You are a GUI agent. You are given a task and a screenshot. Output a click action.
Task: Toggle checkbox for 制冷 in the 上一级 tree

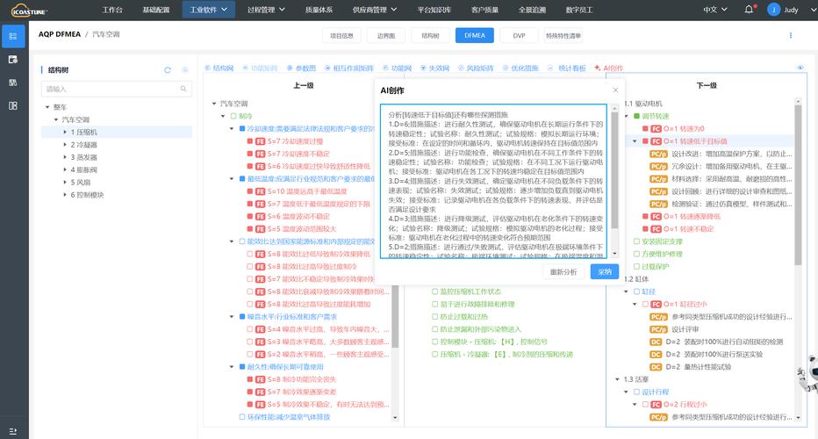233,116
